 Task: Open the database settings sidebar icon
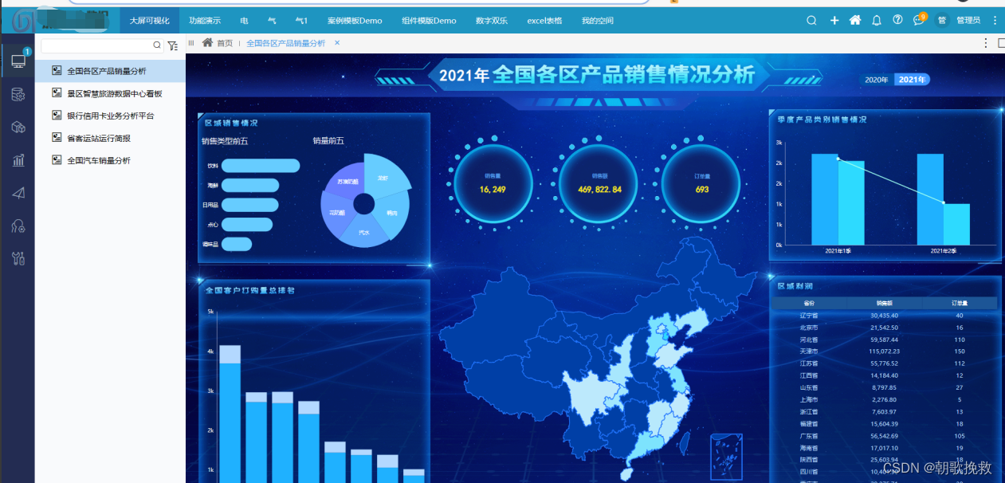[x=18, y=95]
